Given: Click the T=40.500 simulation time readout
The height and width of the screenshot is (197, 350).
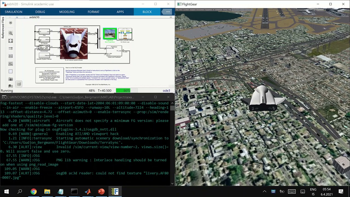Looking at the screenshot, I should coord(105,91).
